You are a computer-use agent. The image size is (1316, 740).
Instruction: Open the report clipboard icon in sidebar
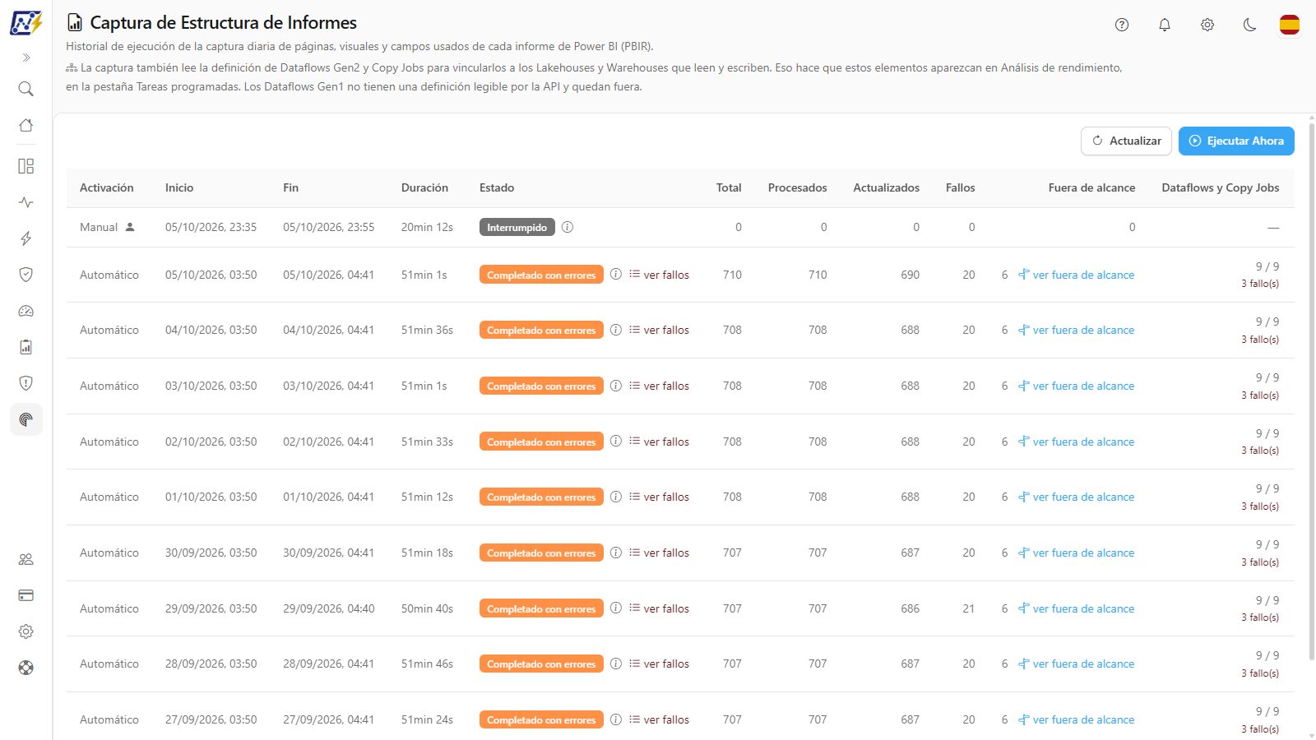(x=26, y=347)
